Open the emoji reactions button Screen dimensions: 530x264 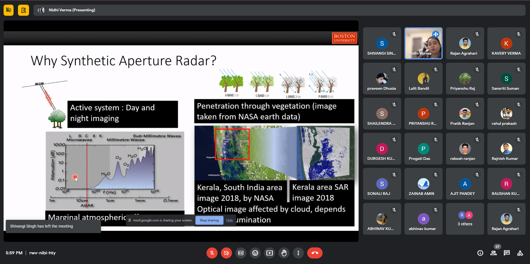pyautogui.click(x=255, y=253)
